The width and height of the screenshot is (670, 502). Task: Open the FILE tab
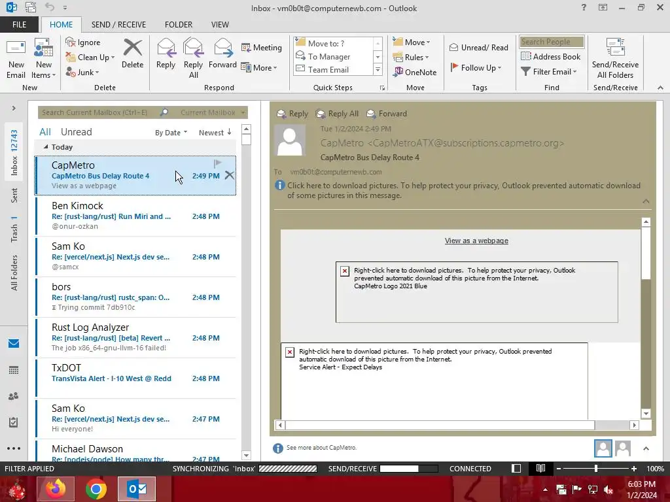point(19,24)
